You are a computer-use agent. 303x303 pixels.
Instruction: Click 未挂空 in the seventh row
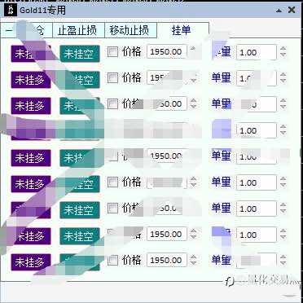click(x=80, y=210)
